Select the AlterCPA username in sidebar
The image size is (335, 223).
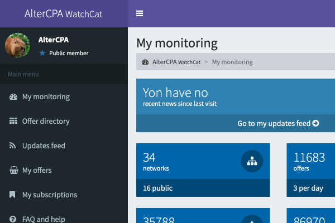(x=54, y=40)
